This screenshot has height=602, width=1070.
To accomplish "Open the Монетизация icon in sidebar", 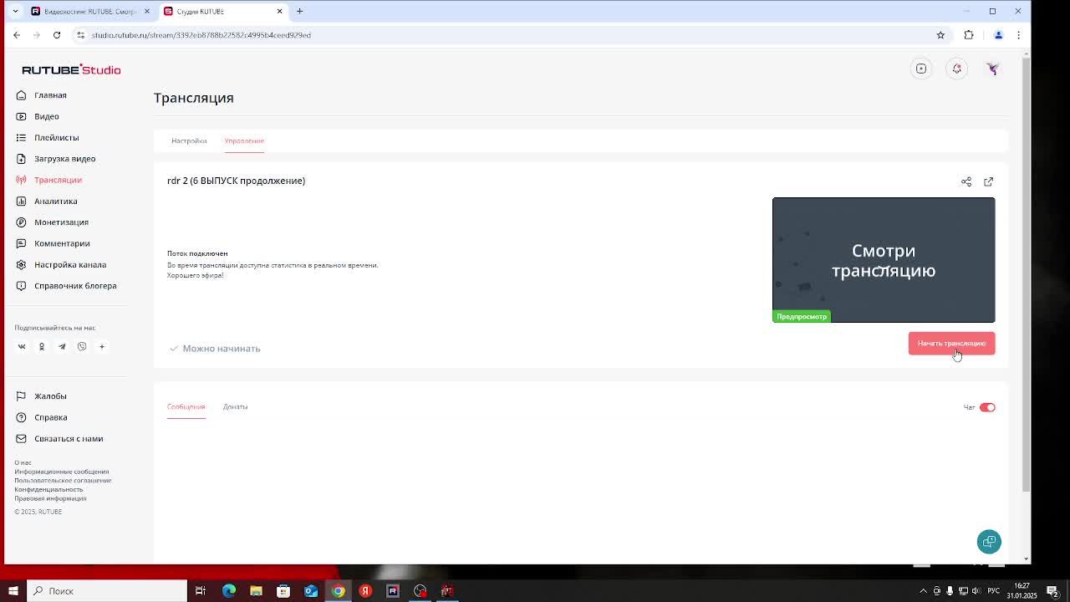I will (x=21, y=222).
